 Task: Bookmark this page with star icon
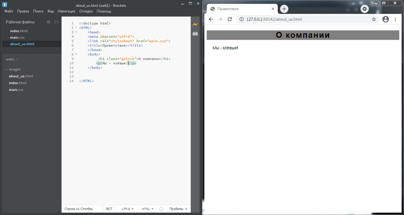[374, 19]
